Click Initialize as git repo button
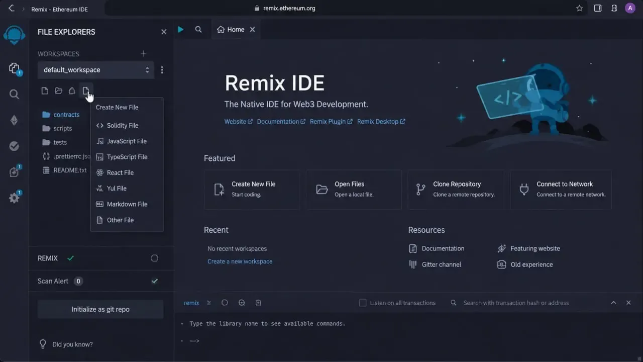This screenshot has width=643, height=362. coord(100,309)
